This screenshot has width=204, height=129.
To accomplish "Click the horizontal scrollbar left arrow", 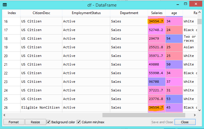I will (5, 115).
